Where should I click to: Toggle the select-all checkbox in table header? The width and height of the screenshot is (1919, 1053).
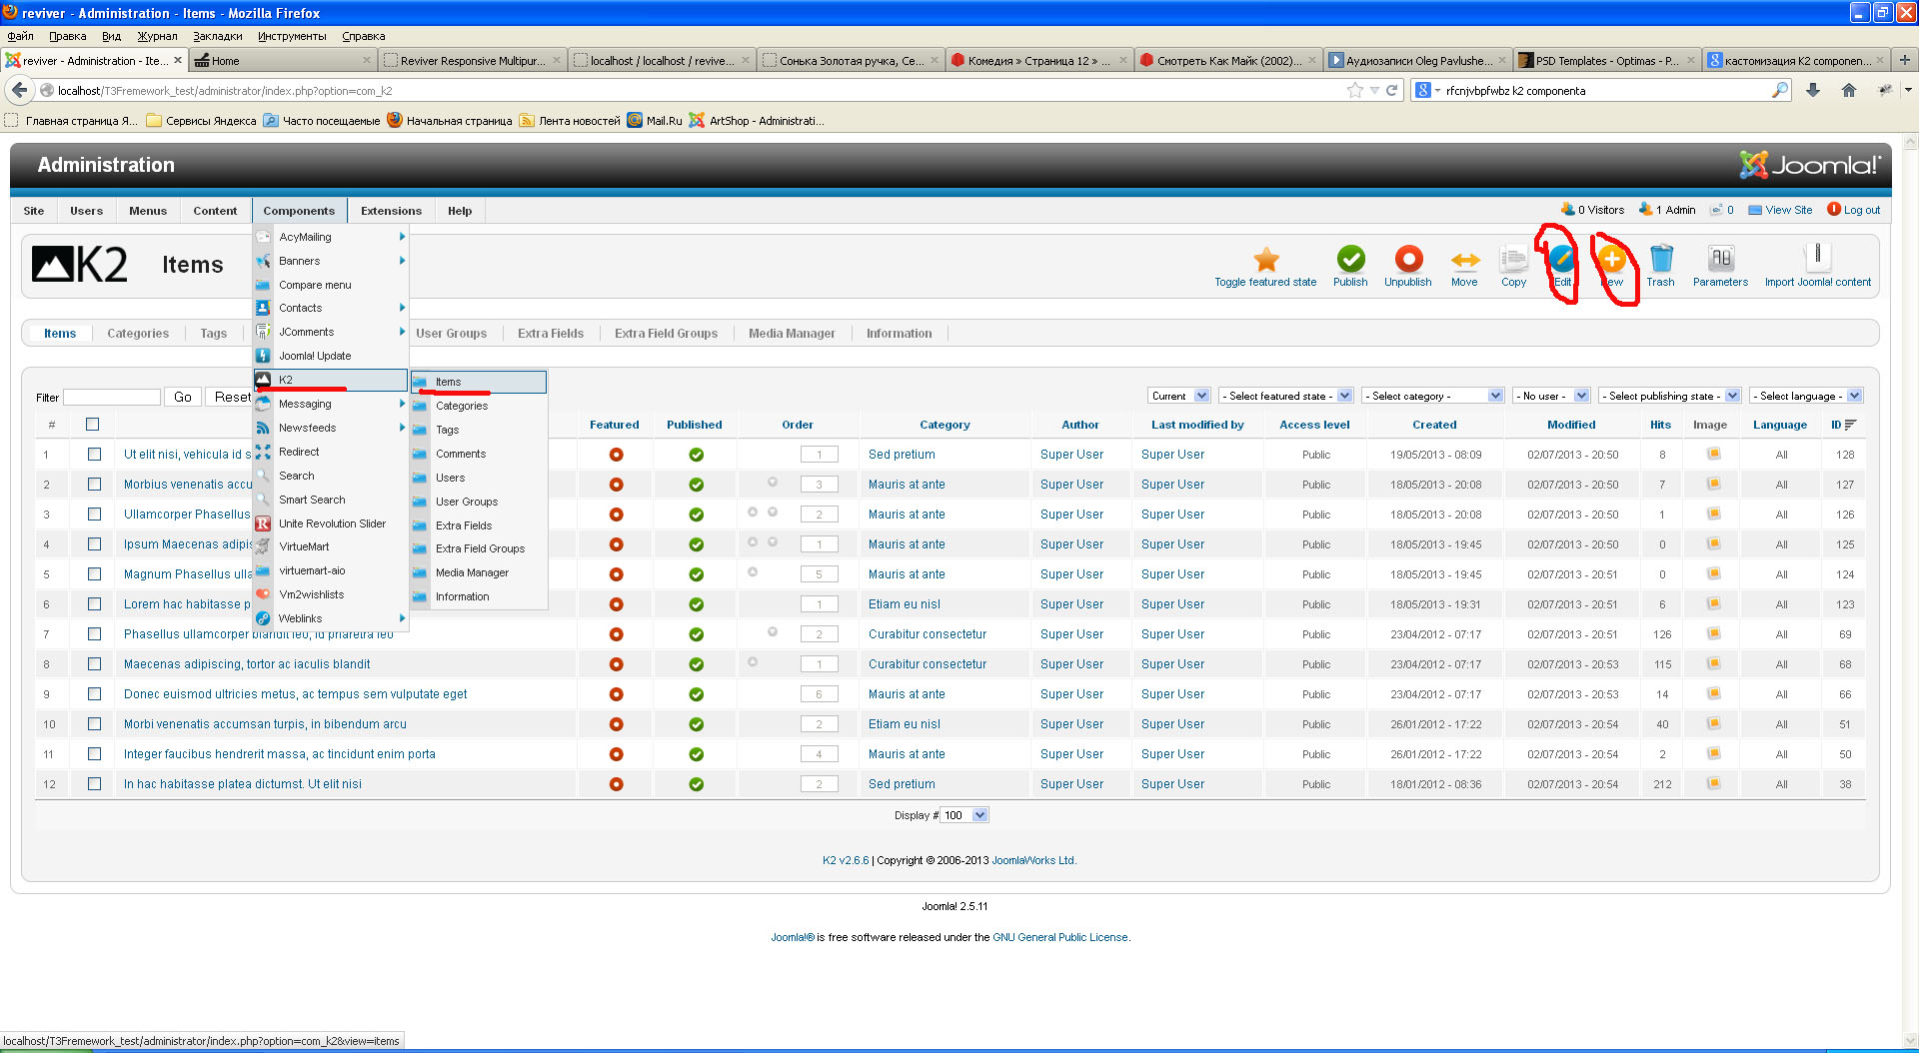pyautogui.click(x=93, y=425)
